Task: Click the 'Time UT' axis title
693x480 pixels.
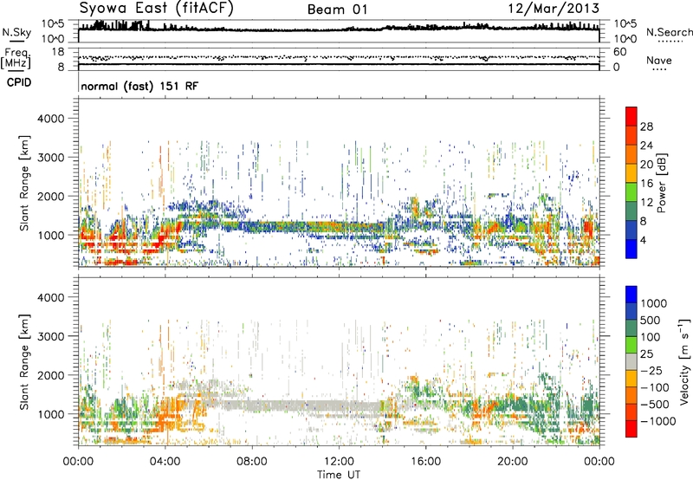Action: [339, 475]
